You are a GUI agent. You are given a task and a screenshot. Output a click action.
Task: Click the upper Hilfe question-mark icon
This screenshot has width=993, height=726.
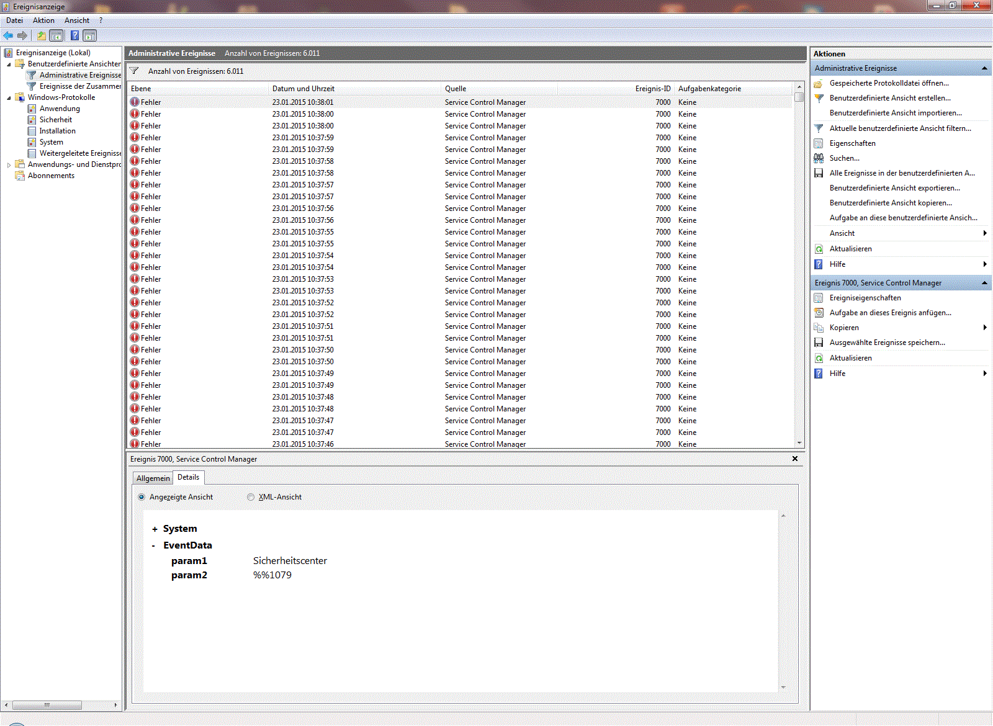[x=819, y=264]
